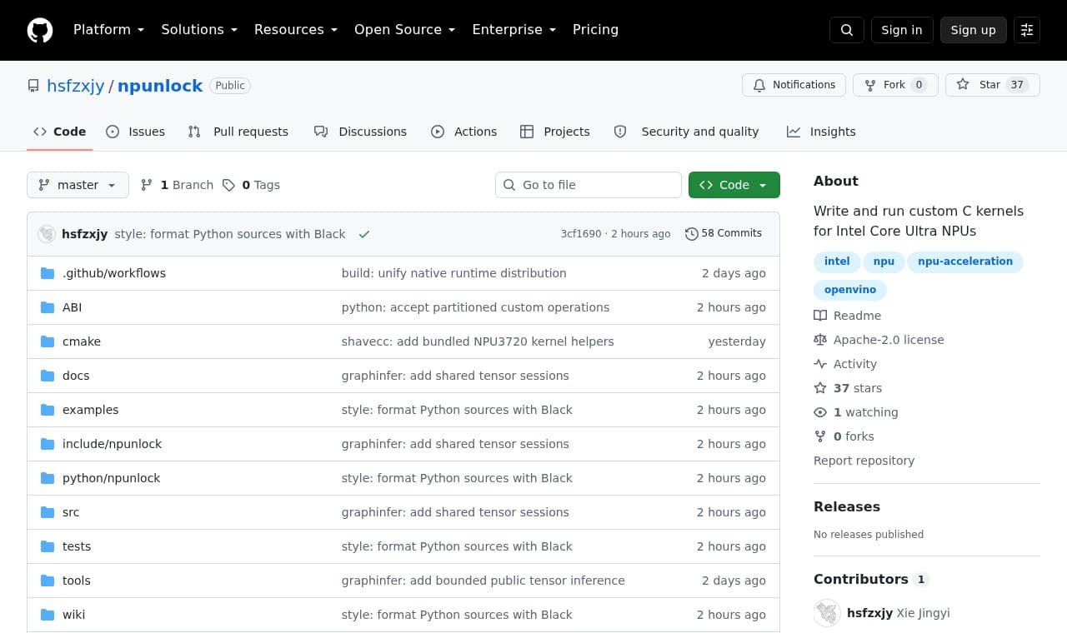Click the Report repository link
This screenshot has width=1067, height=633.
864,461
